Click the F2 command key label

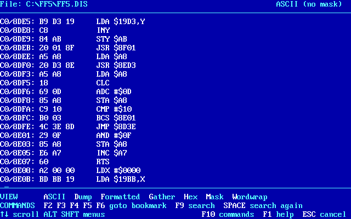coord(48,205)
